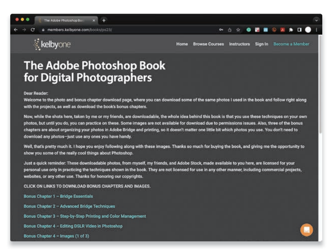Open the Extensions puzzle piece icon
Image resolution: width=327 pixels, height=252 pixels.
click(291, 30)
